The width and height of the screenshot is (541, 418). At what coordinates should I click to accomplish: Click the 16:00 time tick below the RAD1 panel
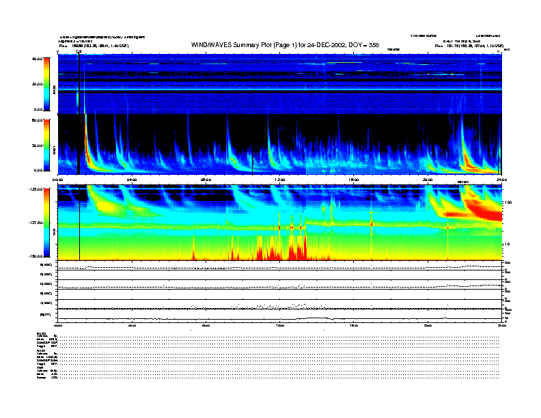(x=354, y=180)
